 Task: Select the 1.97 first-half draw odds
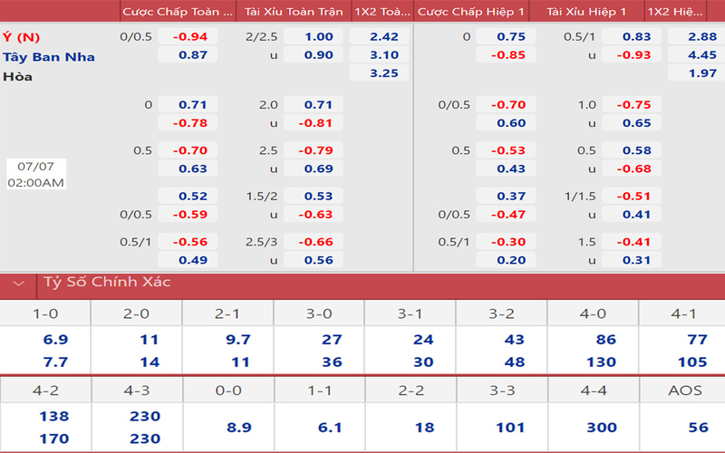[696, 73]
